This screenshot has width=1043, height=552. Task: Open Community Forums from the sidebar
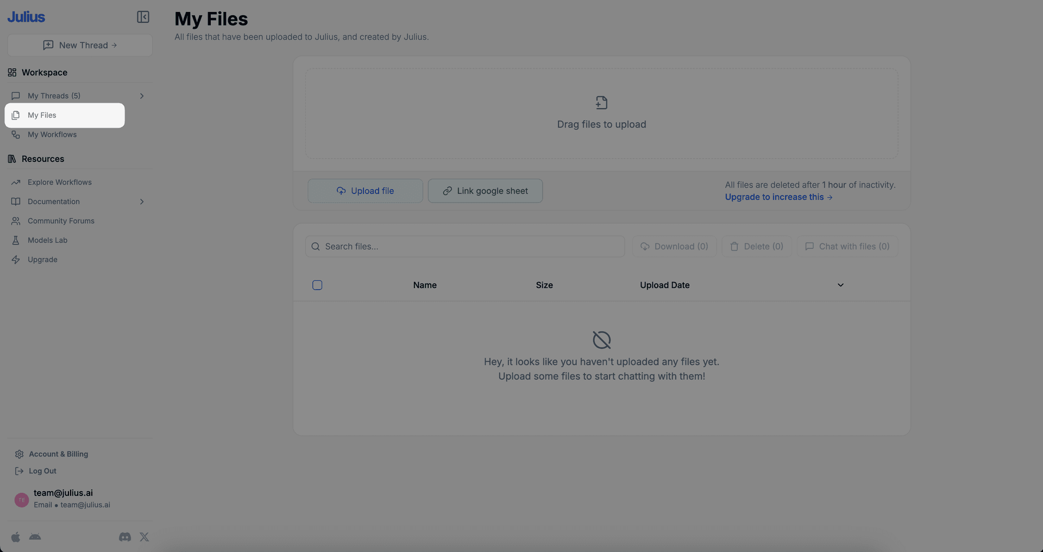point(60,221)
